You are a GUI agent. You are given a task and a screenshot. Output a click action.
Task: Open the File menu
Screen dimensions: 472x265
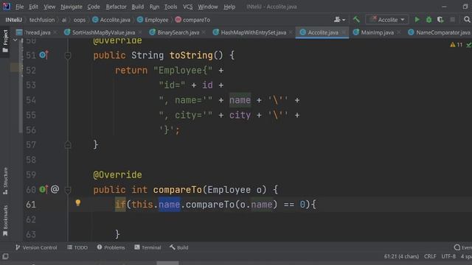coord(20,7)
